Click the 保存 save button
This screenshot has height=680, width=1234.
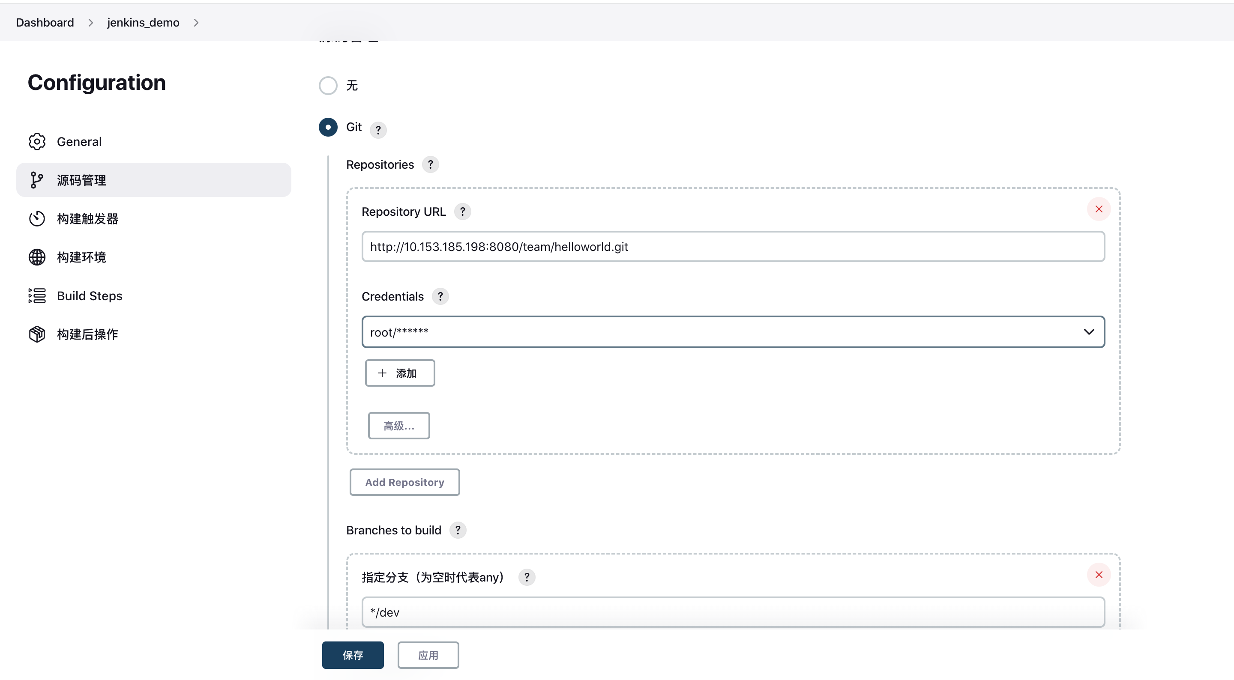pos(353,655)
